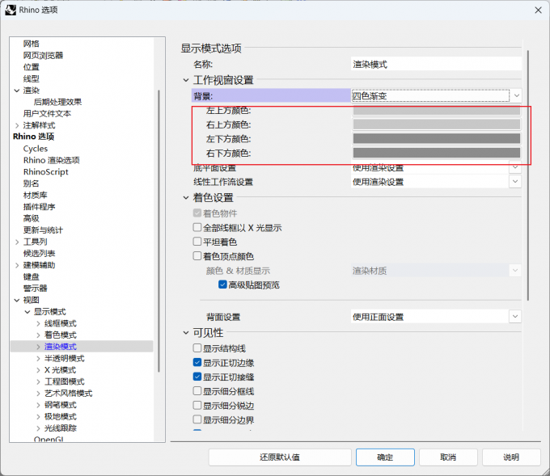Screen dimensions: 550x476
Task: Select 网页浏览器 in the options tree
Action: [43, 55]
